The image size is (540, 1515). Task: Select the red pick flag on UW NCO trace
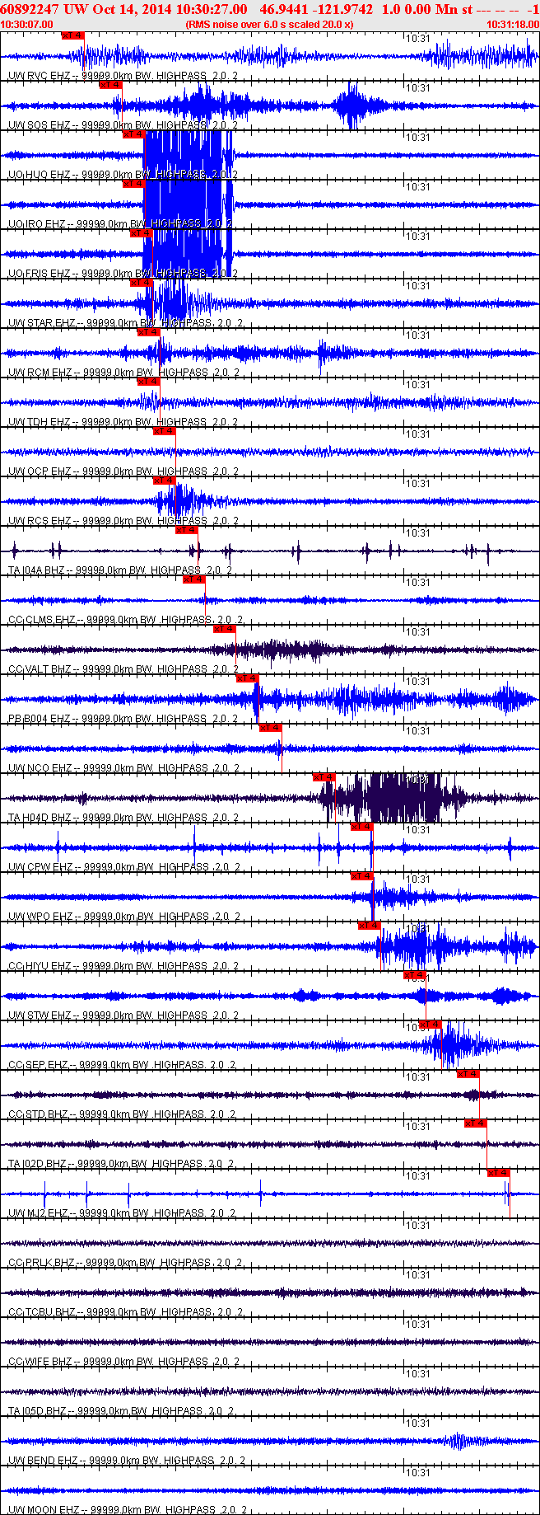(271, 728)
